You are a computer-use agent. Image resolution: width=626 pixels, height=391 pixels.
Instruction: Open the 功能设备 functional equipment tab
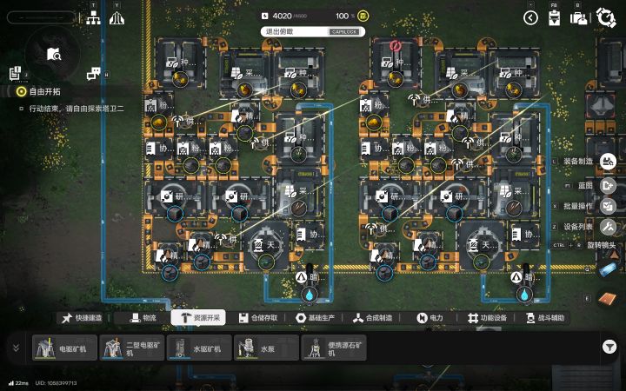tap(487, 318)
